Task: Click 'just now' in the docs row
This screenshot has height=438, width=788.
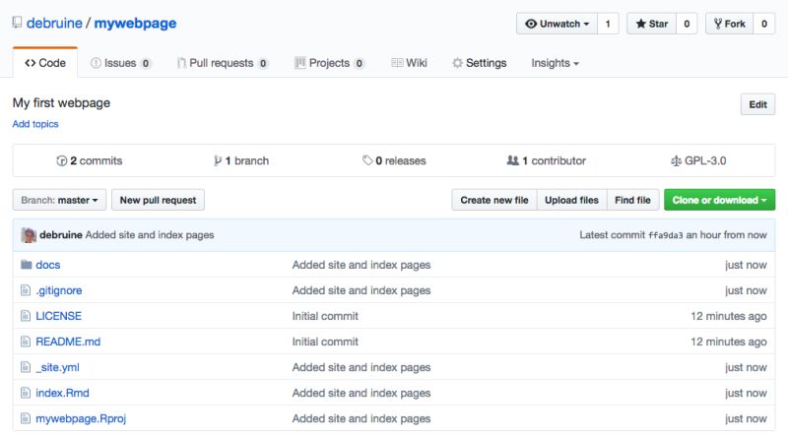Action: click(746, 265)
